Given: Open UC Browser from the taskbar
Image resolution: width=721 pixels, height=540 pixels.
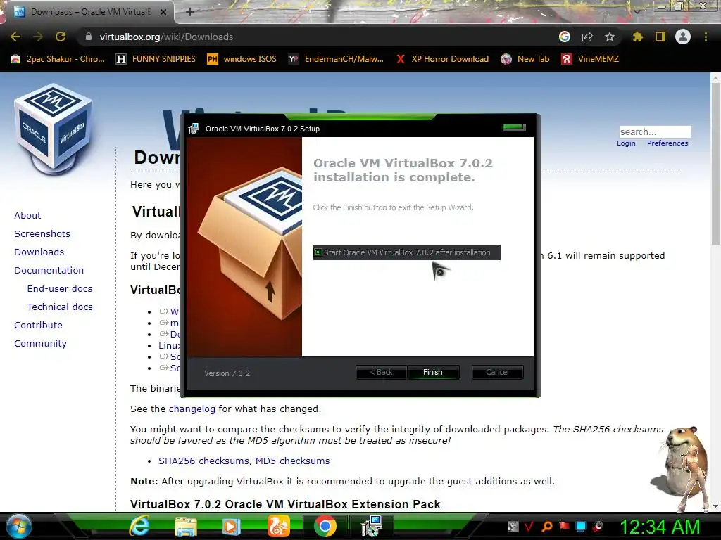Looking at the screenshot, I should pyautogui.click(x=279, y=526).
